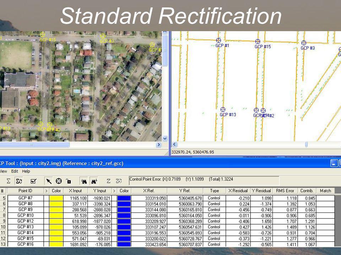341x255 pixels.
Task: Open the Help menu
Action: point(26,171)
